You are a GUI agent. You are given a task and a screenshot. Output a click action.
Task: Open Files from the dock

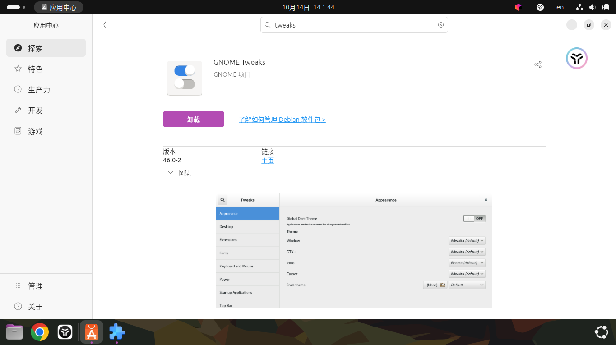point(14,332)
